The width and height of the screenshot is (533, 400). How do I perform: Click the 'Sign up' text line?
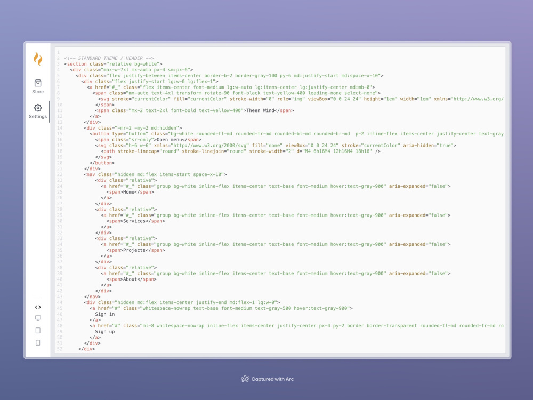[x=104, y=332]
